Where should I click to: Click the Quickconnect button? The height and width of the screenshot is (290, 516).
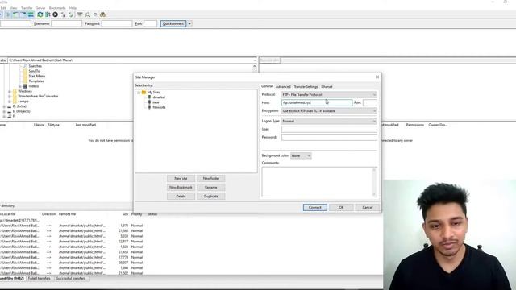point(173,23)
